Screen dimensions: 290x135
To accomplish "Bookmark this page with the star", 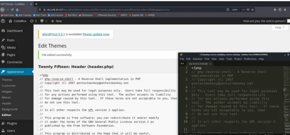I will [252, 10].
